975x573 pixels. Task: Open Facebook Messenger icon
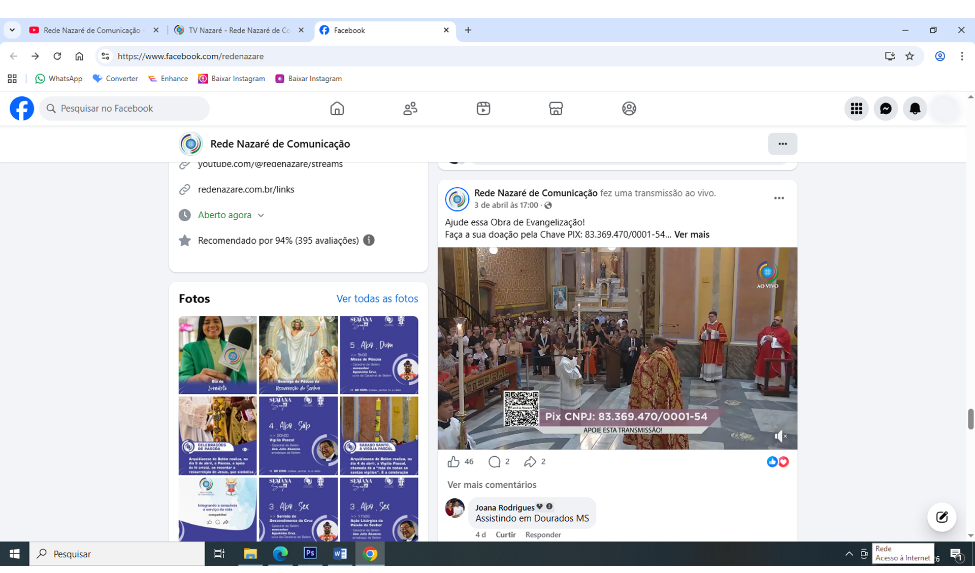coord(886,109)
